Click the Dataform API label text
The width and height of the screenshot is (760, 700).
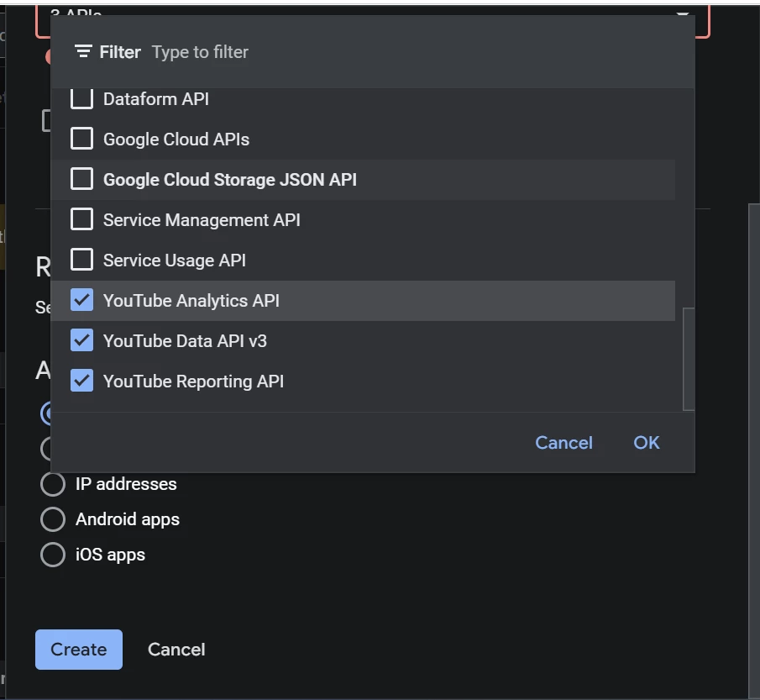point(156,99)
